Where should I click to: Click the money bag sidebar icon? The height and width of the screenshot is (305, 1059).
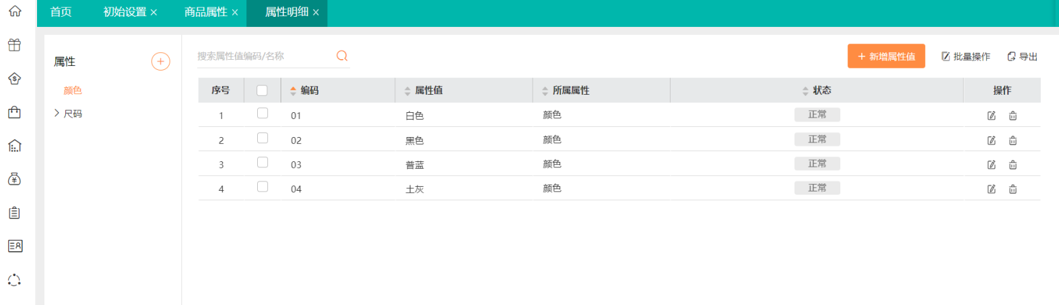coord(14,179)
